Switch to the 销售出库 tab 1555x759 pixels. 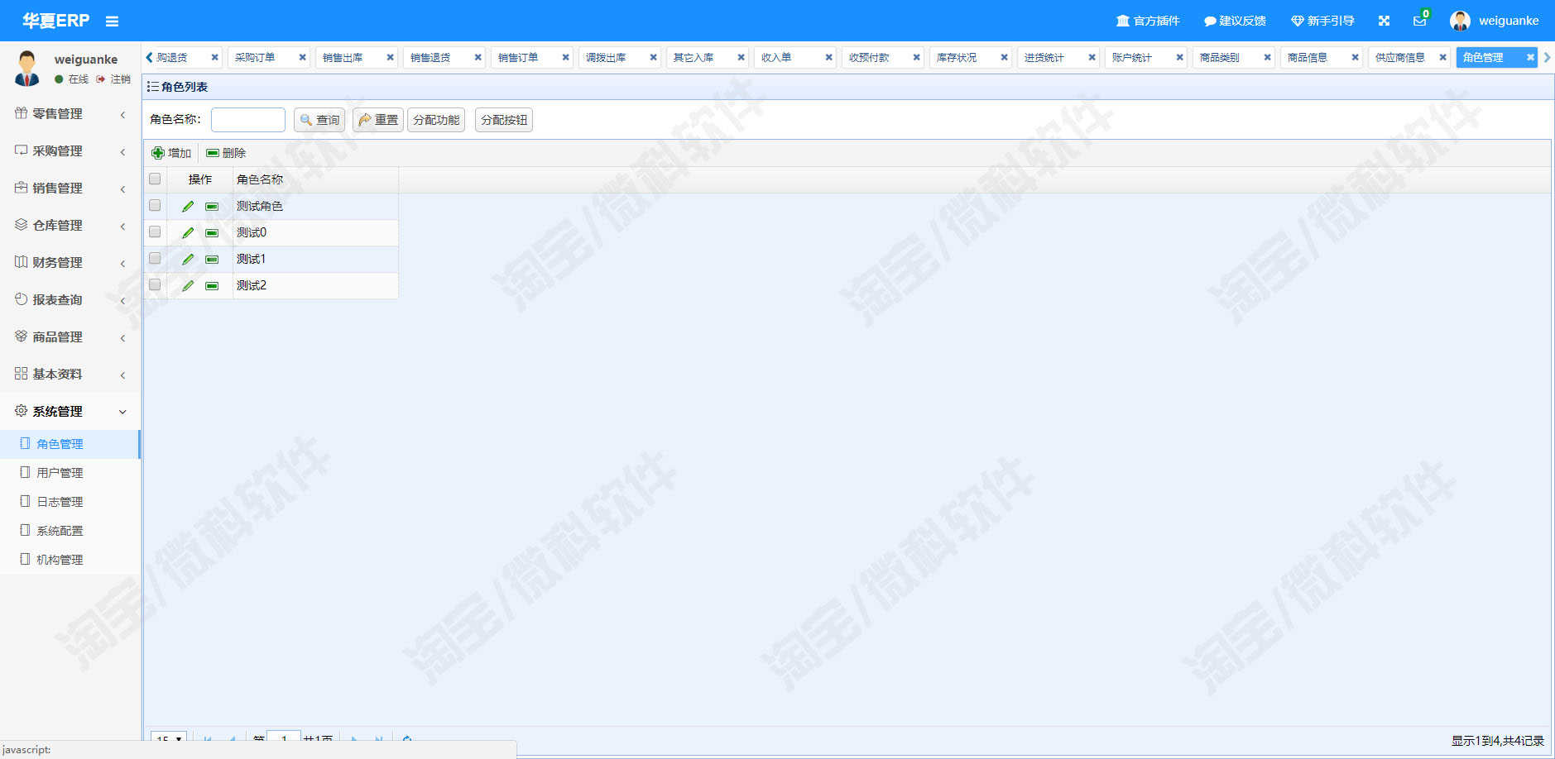tap(343, 57)
